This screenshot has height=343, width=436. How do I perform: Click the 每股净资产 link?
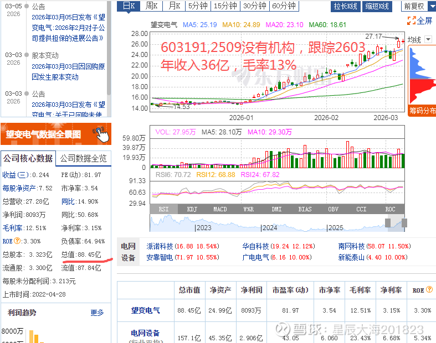click(19, 188)
